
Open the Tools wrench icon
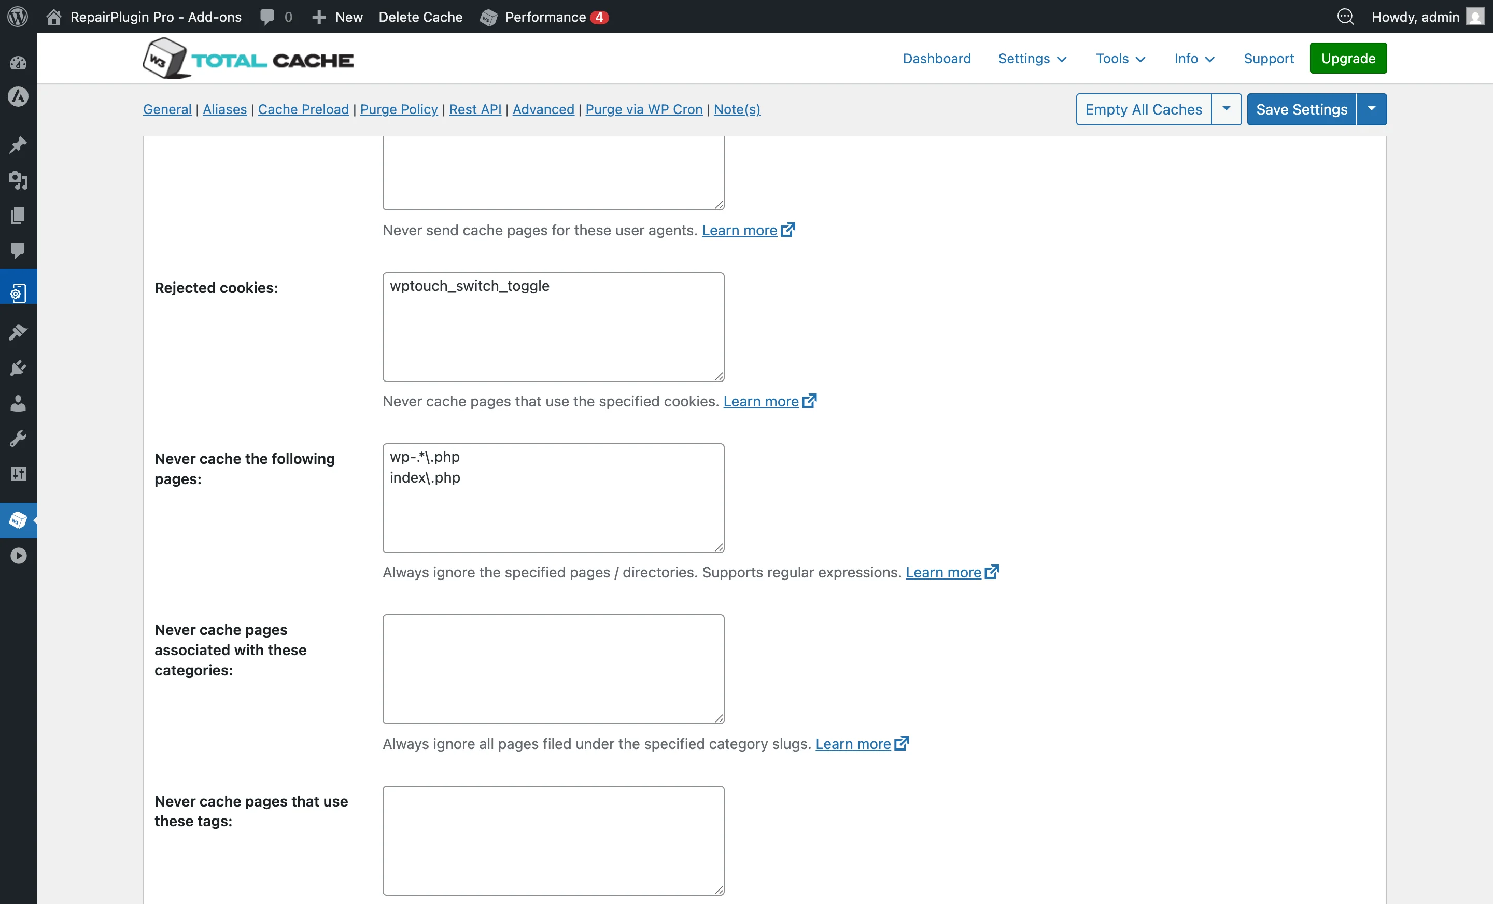18,439
